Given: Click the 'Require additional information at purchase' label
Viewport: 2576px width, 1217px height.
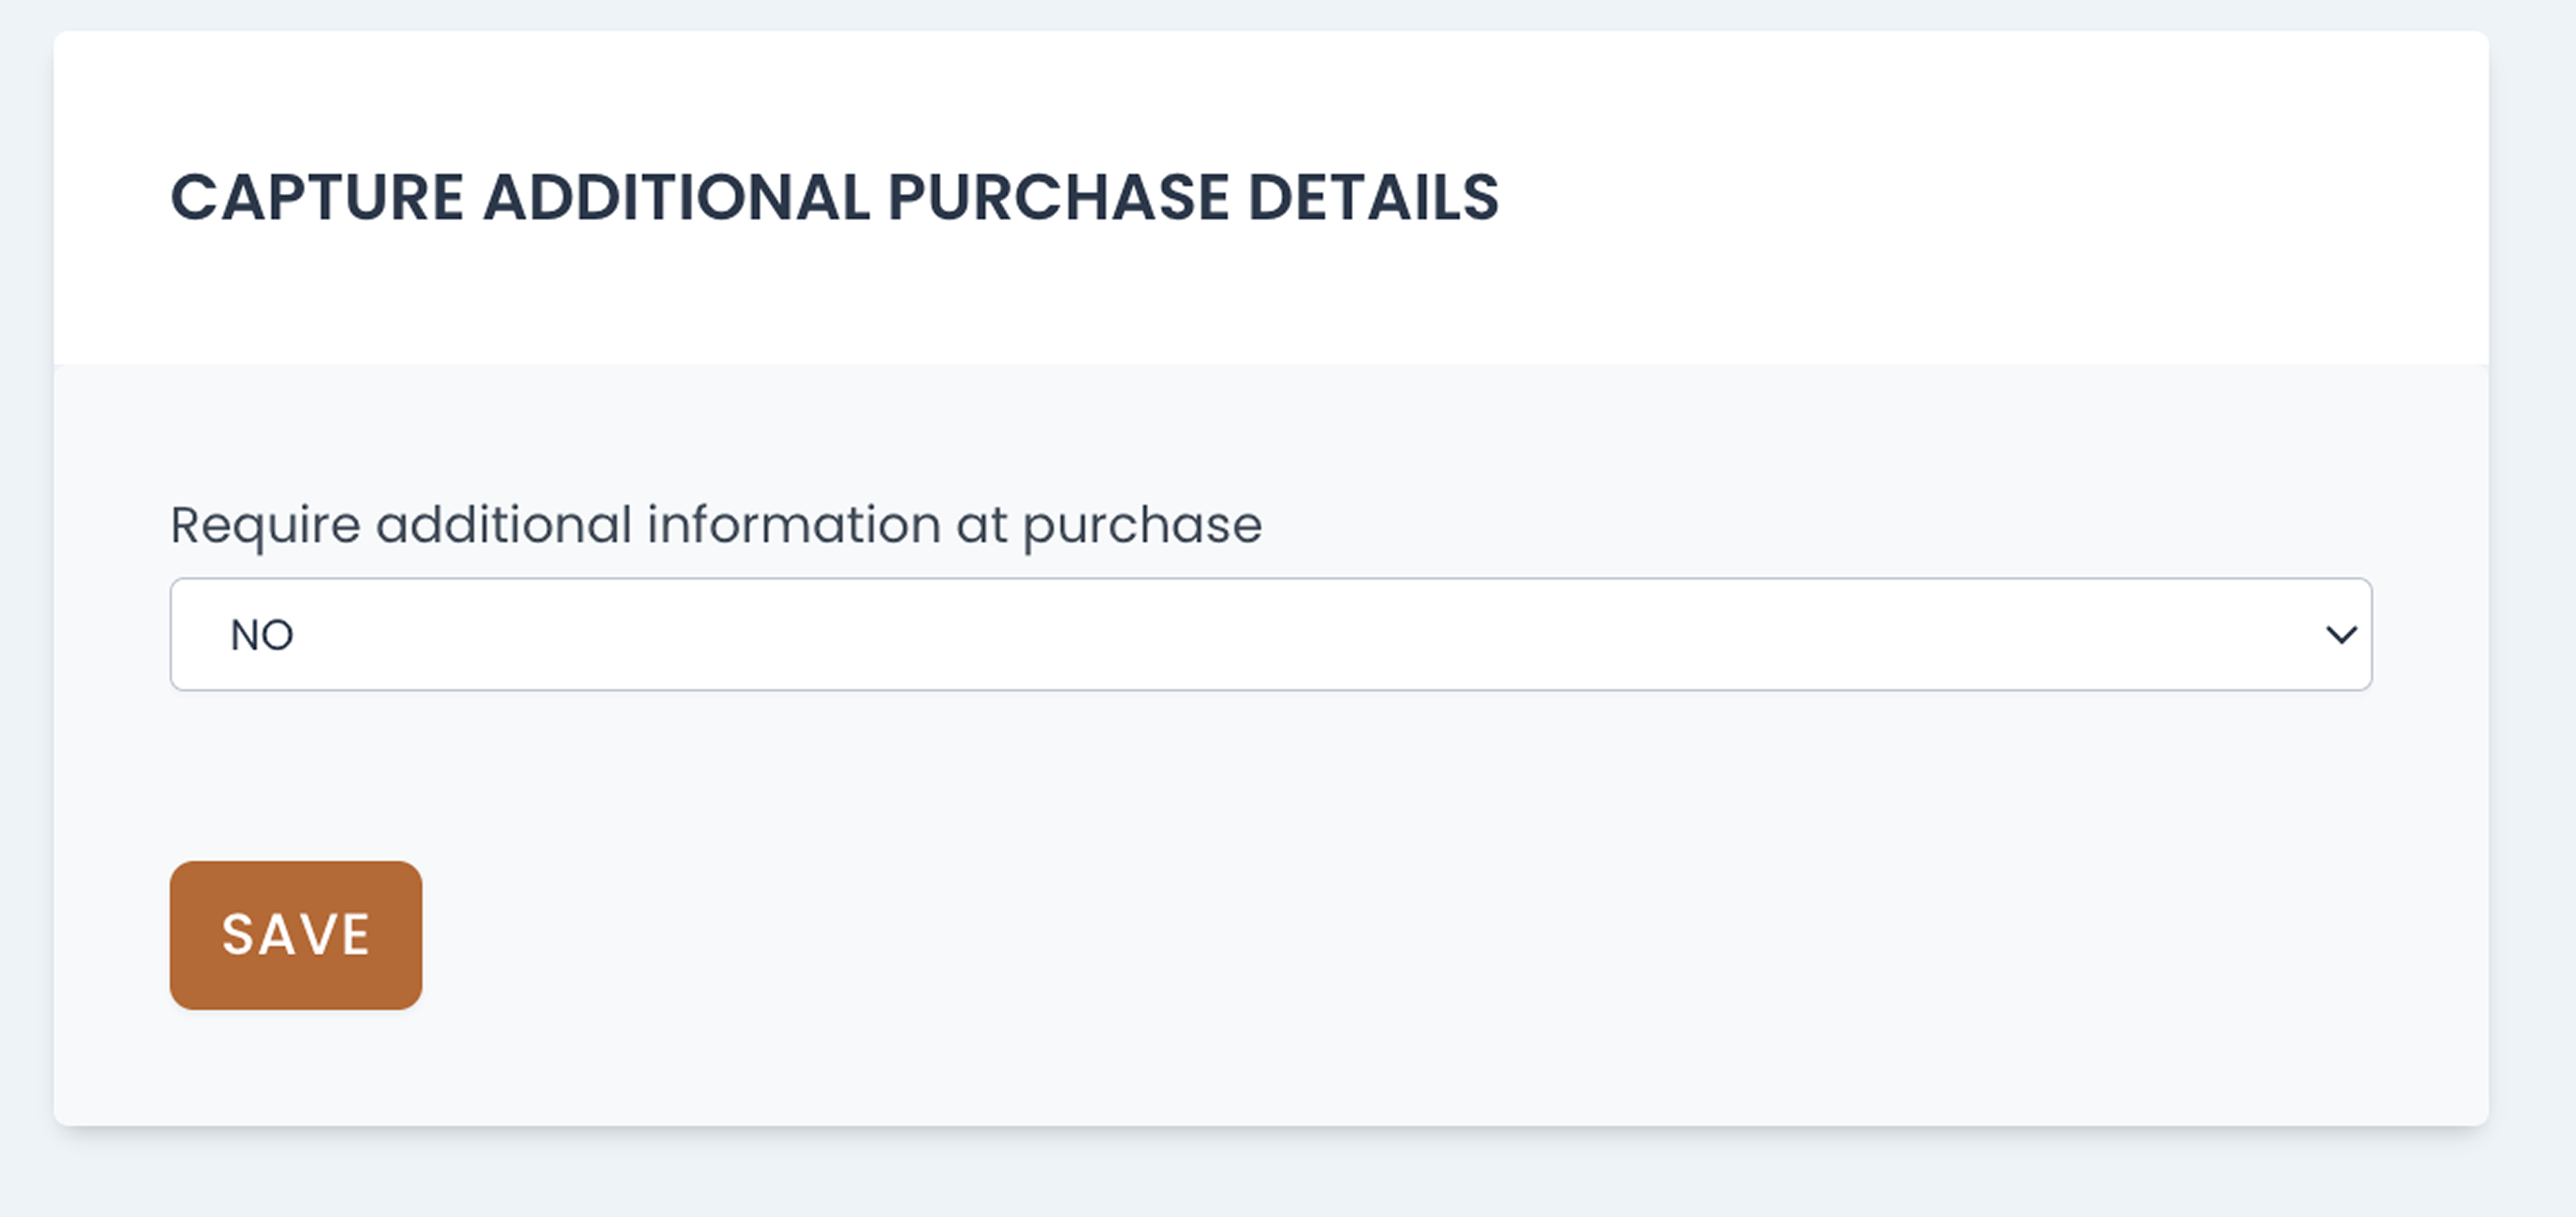Looking at the screenshot, I should coord(715,524).
